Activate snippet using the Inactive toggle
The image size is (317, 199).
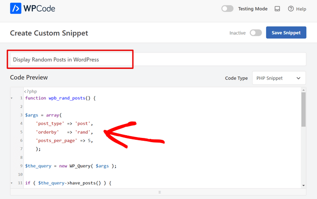pos(256,33)
